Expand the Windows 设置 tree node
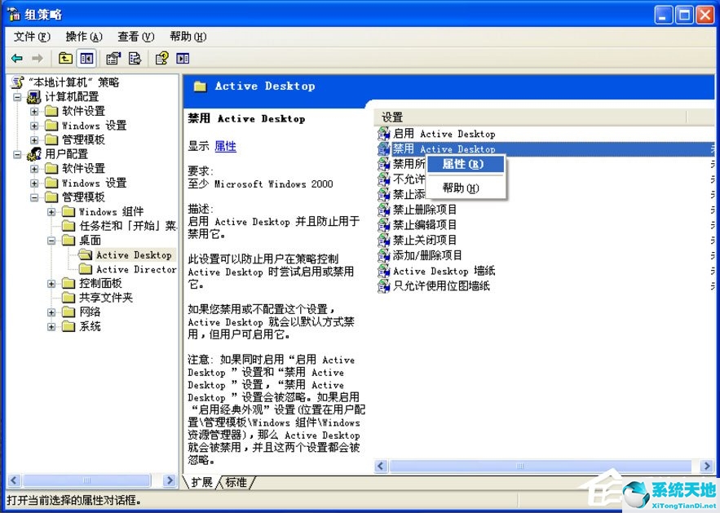The image size is (720, 513). [33, 124]
